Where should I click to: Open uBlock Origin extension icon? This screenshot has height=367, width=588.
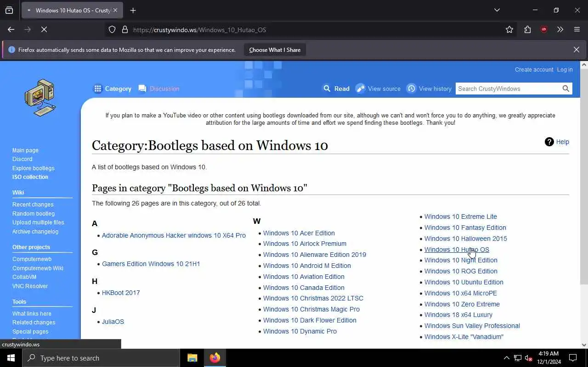544,29
